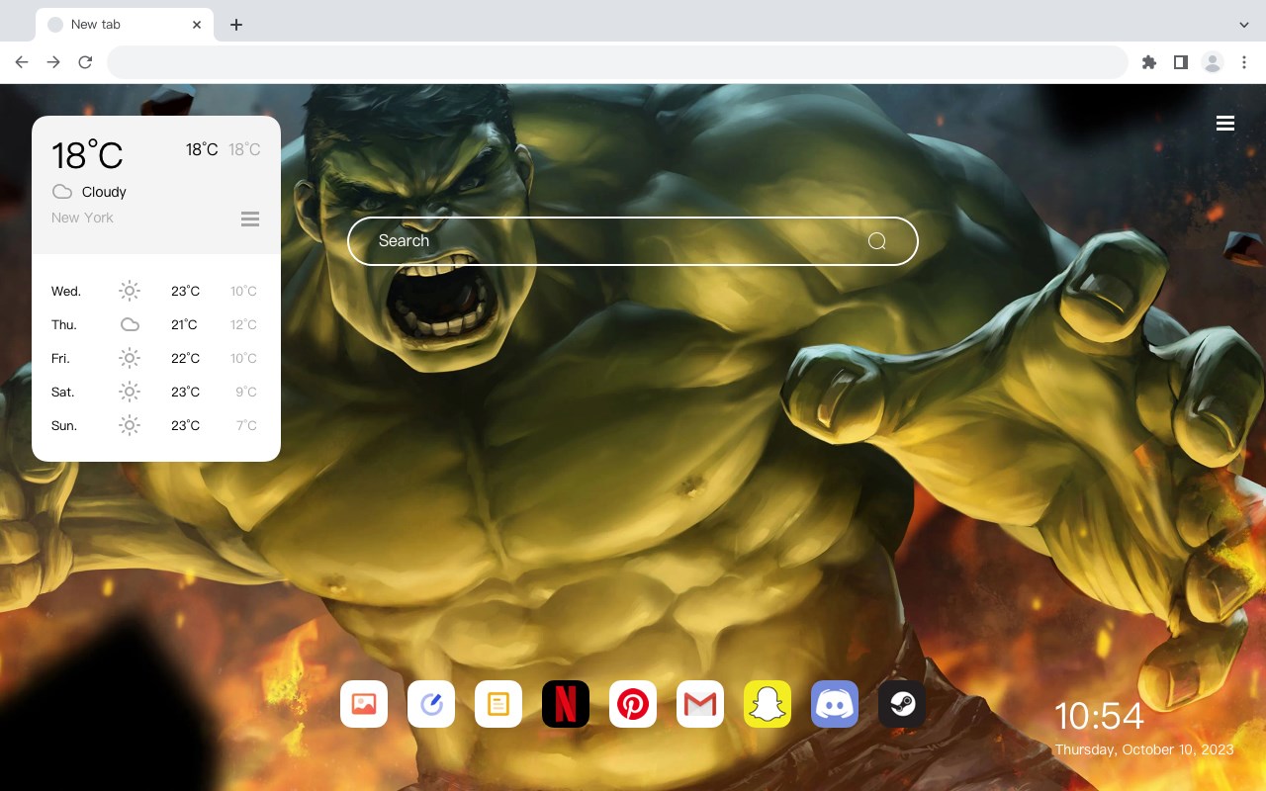
Task: Open the weather widget menu icon
Action: pos(250,219)
